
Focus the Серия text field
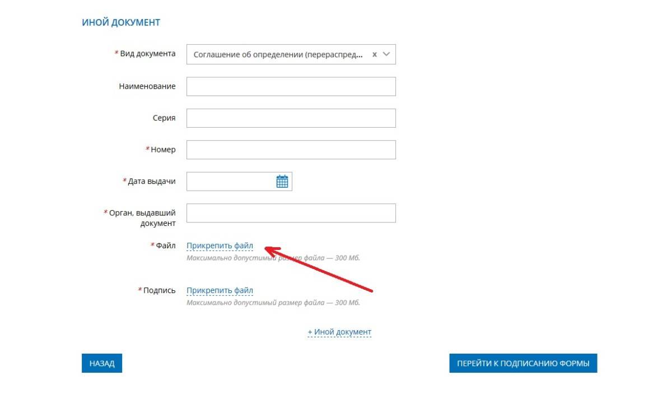tap(291, 118)
